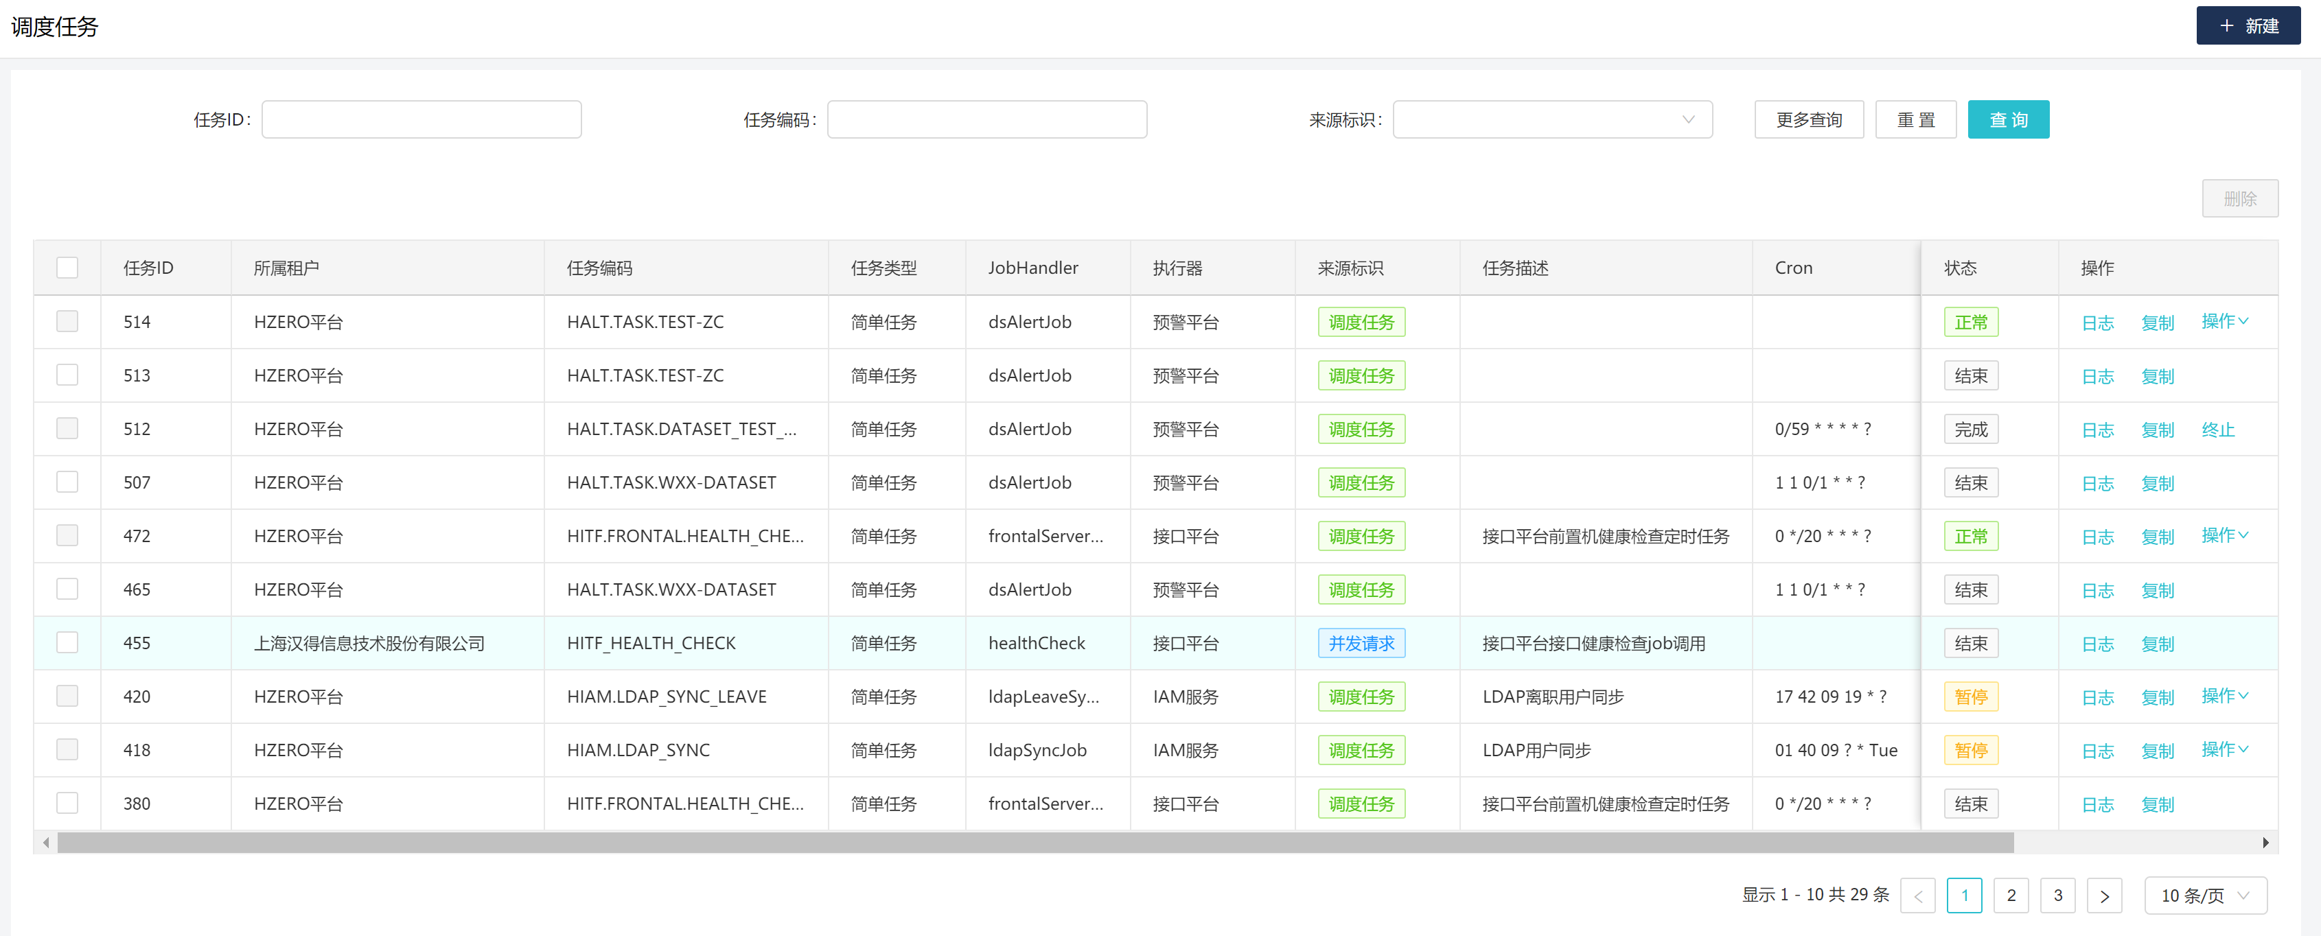Check the row for task 512

coord(67,428)
